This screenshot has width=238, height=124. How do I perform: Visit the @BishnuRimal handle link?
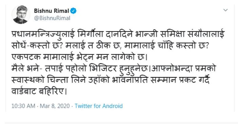pyautogui.click(x=52, y=18)
